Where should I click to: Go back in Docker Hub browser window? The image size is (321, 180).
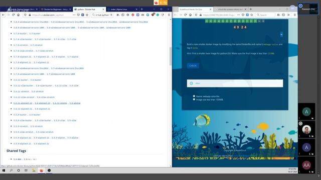(x=4, y=15)
